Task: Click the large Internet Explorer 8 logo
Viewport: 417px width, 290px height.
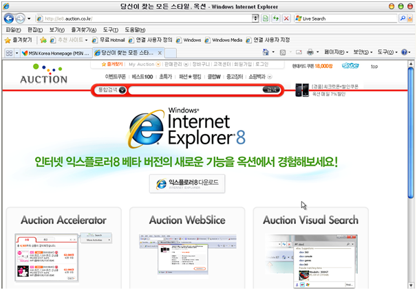Action: (x=186, y=127)
